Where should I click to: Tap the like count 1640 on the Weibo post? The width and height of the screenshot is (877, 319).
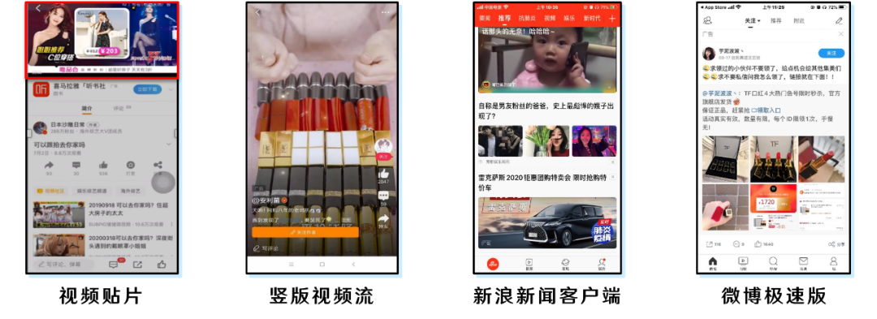coord(768,244)
